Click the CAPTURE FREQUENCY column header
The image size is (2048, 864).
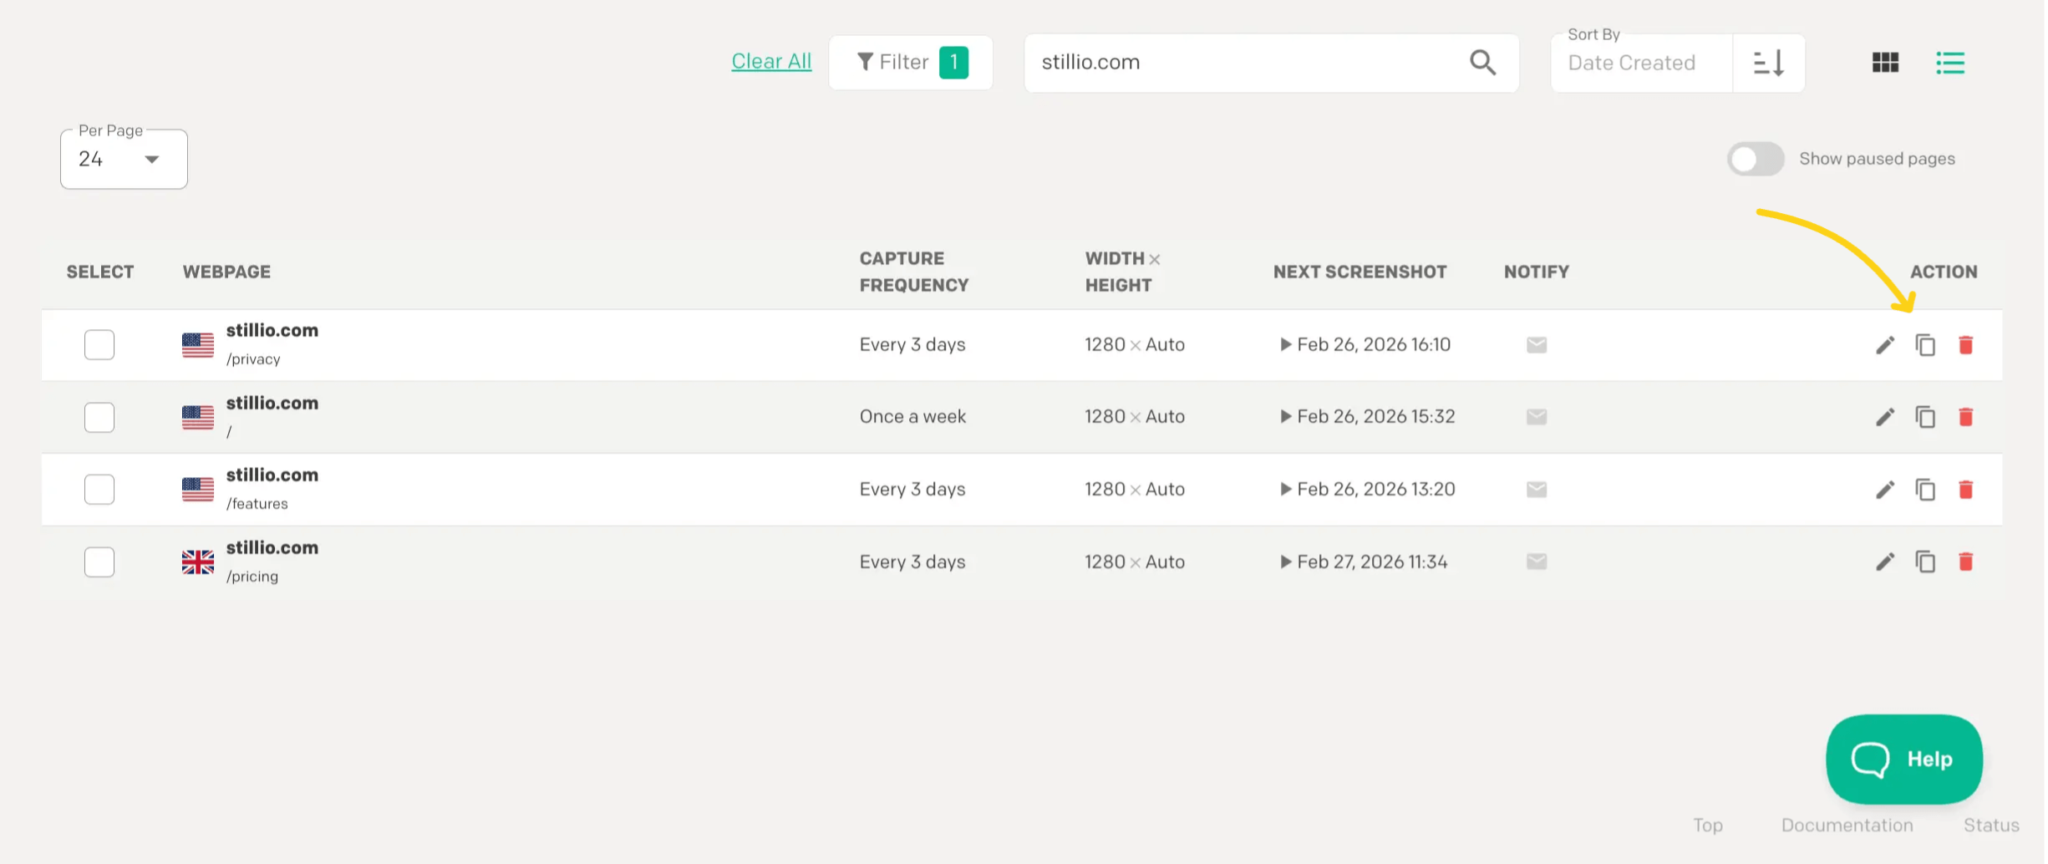[914, 272]
